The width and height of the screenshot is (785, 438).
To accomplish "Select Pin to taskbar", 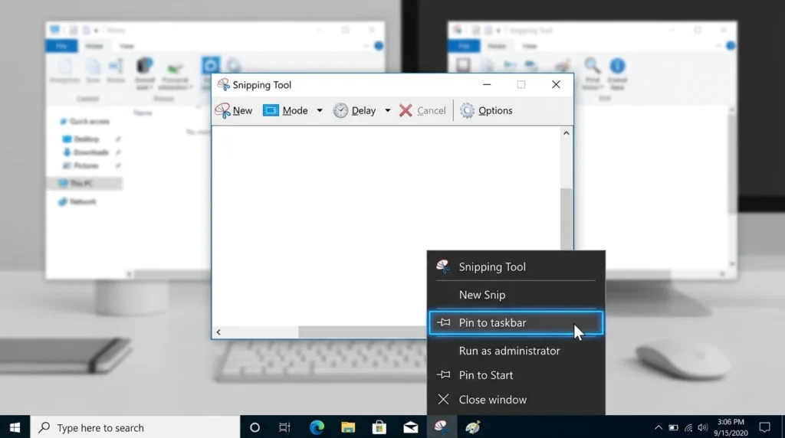I will (516, 322).
